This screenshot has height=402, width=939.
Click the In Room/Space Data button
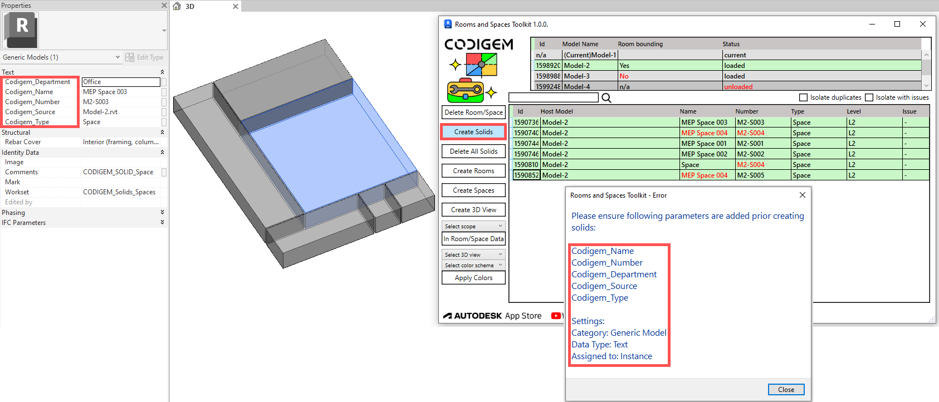[x=474, y=239]
